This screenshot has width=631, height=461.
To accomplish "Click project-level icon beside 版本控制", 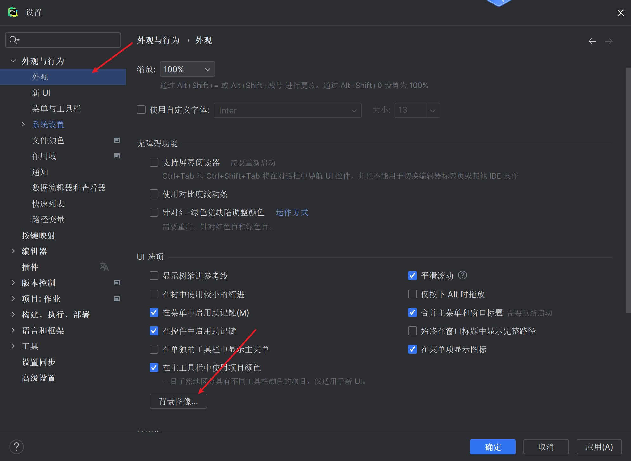I will tap(117, 283).
